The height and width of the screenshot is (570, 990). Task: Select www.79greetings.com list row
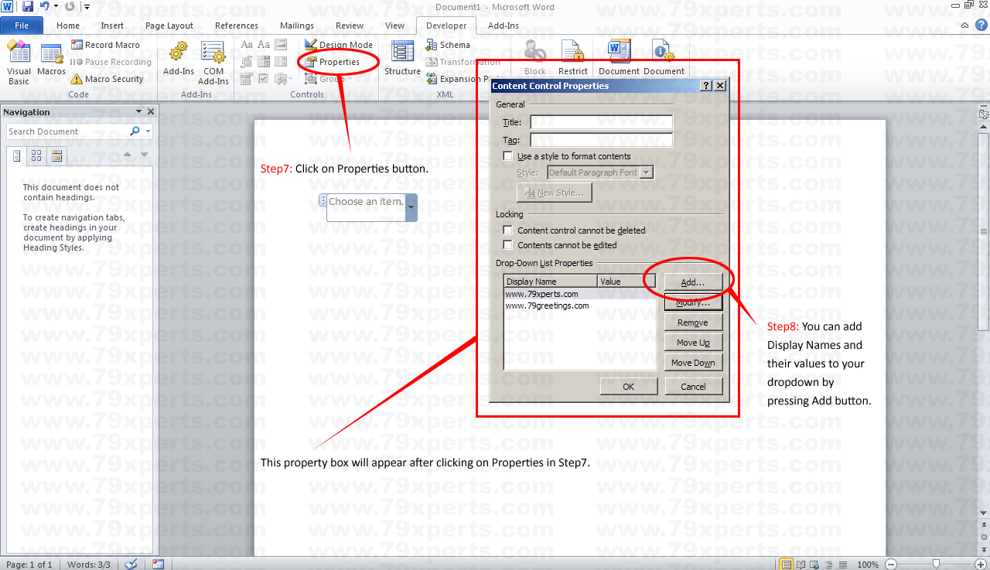[579, 305]
